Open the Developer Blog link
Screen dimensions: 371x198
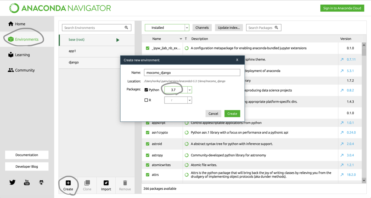tap(27, 166)
